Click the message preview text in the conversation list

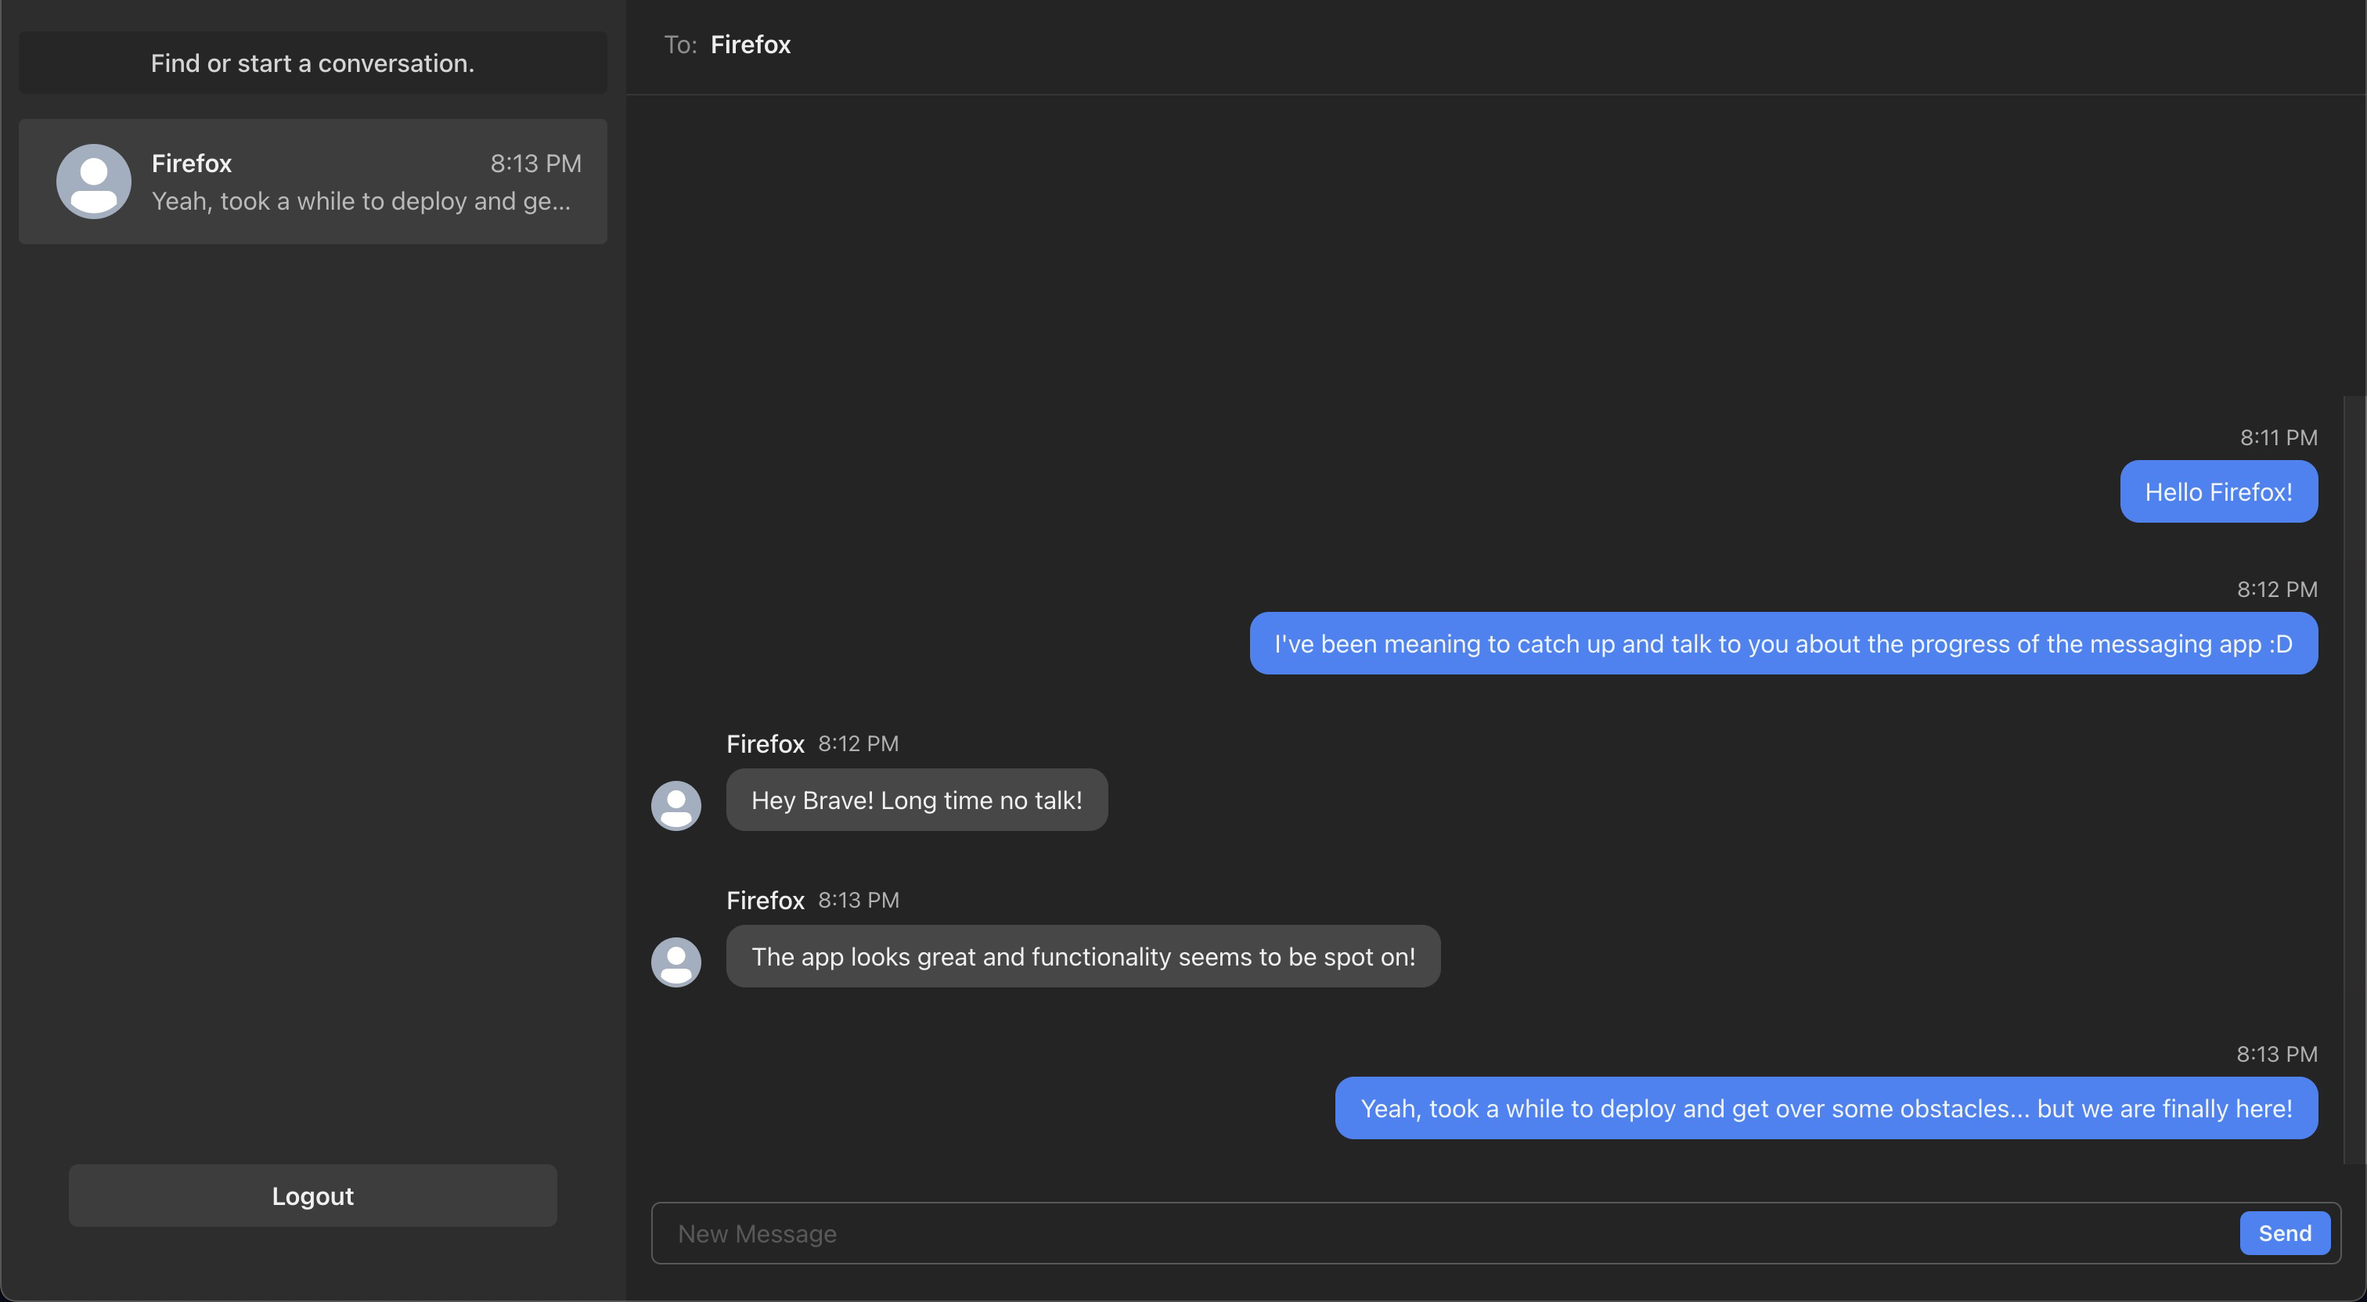click(361, 201)
